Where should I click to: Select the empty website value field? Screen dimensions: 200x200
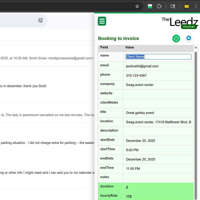tap(158, 94)
